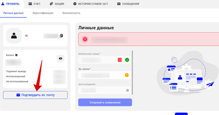Click the profile avatar picture
The width and height of the screenshot is (219, 115).
tap(14, 36)
